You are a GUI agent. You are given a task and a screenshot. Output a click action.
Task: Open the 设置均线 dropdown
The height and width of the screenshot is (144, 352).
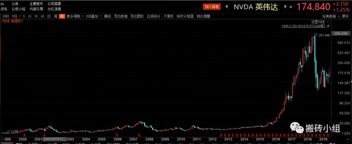pyautogui.click(x=320, y=22)
